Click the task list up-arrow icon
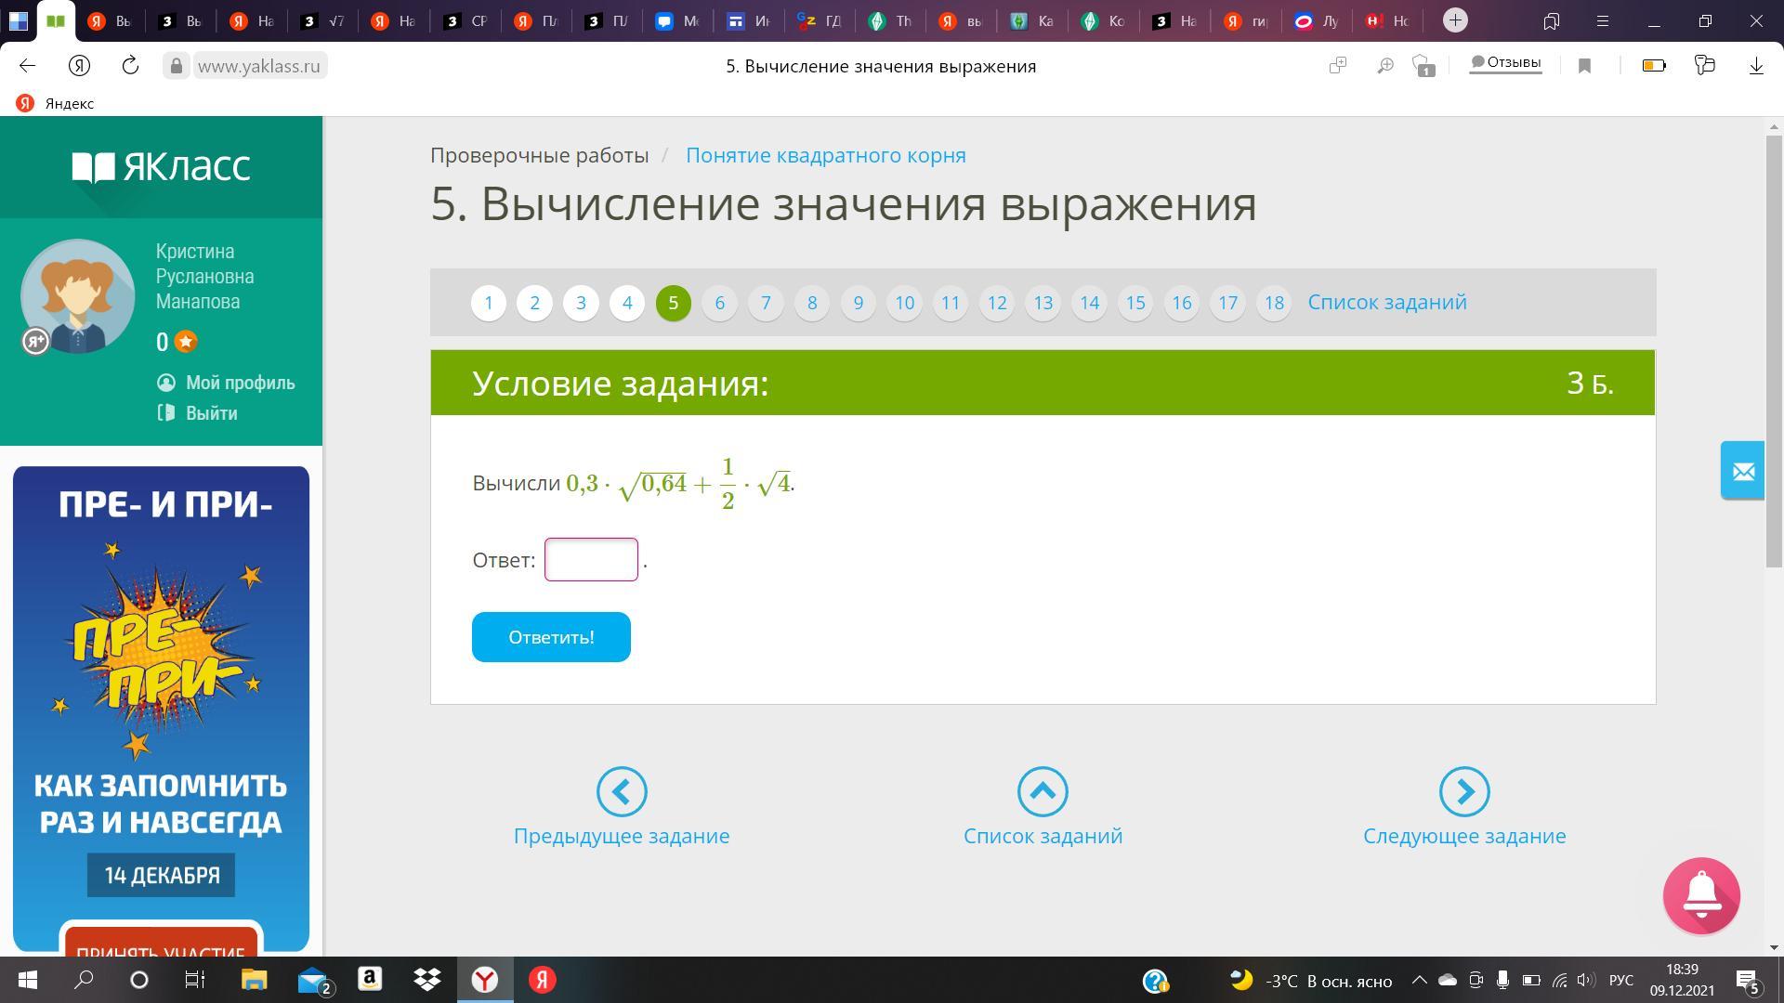The image size is (1784, 1003). click(1043, 791)
